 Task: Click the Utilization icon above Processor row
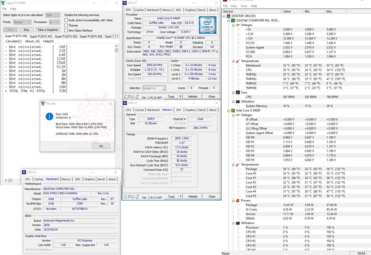(238, 223)
